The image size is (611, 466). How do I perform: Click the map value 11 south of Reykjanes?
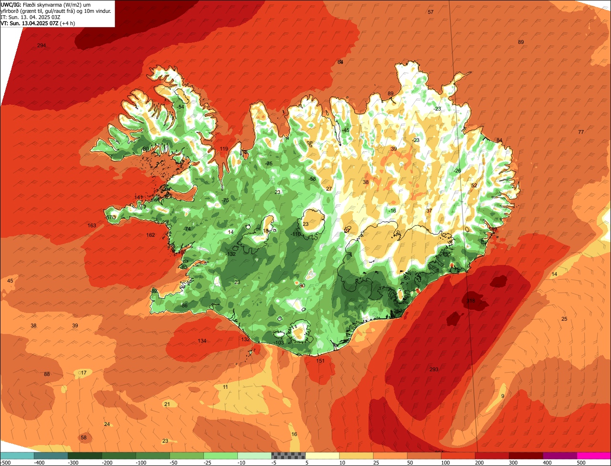(x=225, y=387)
